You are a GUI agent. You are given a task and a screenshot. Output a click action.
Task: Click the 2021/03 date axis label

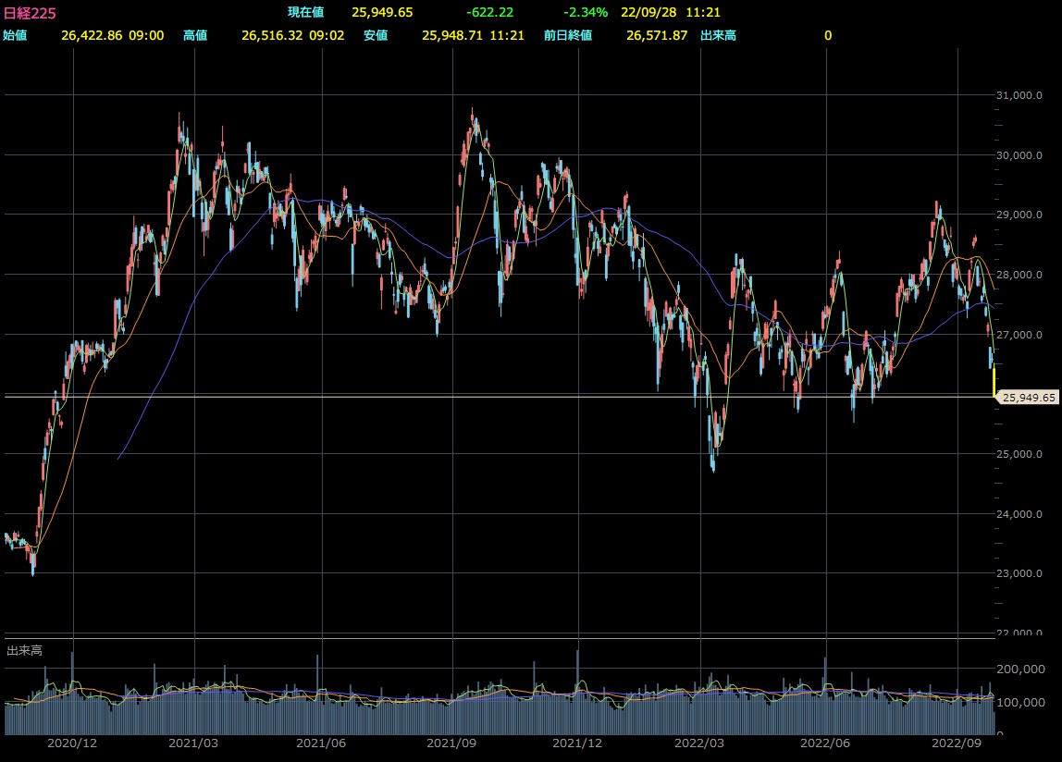[193, 743]
